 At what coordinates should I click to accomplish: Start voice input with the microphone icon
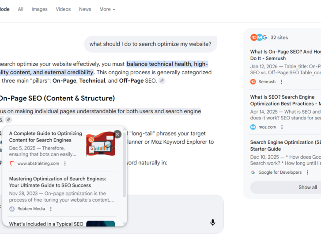(213, 222)
